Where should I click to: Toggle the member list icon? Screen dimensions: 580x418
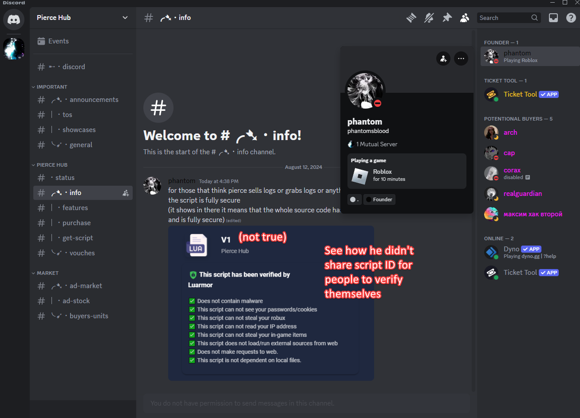[465, 18]
